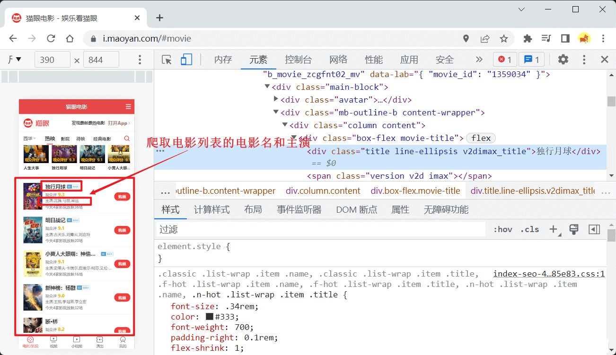Image resolution: width=616 pixels, height=355 pixels.
Task: Open the index-seo css file link
Action: pyautogui.click(x=549, y=274)
